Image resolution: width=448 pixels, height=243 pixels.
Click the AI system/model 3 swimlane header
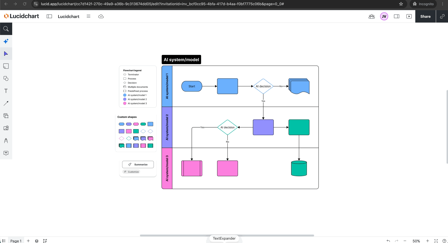[167, 168]
